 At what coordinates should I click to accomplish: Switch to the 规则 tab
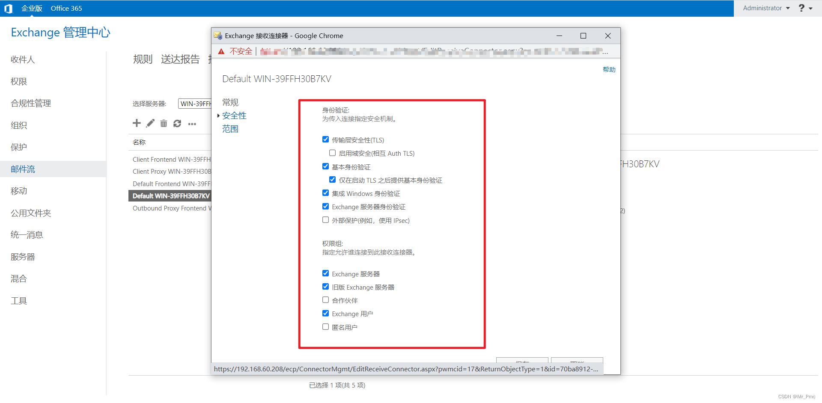143,59
